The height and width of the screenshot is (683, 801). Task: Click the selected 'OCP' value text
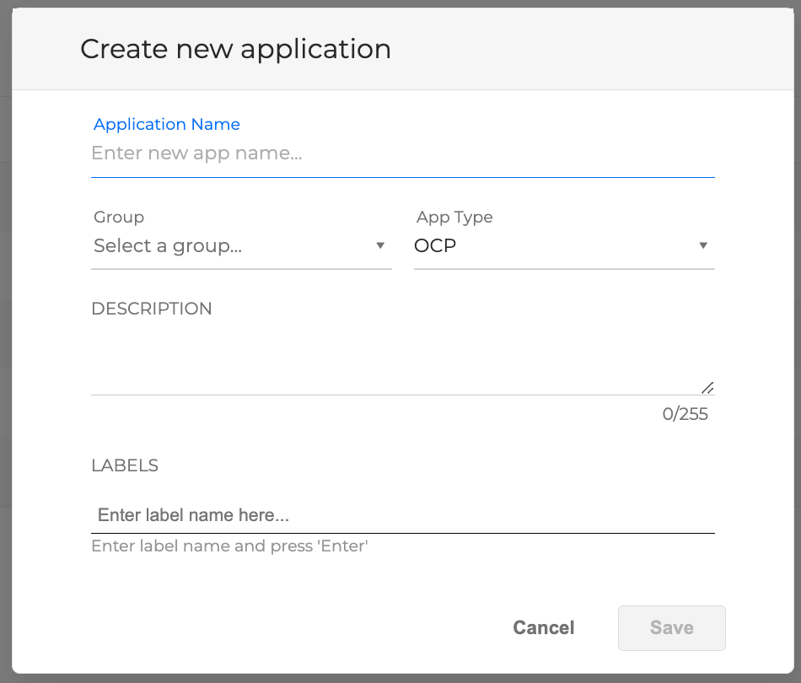point(435,246)
